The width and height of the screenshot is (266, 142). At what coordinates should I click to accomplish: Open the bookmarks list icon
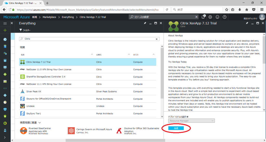233,10
